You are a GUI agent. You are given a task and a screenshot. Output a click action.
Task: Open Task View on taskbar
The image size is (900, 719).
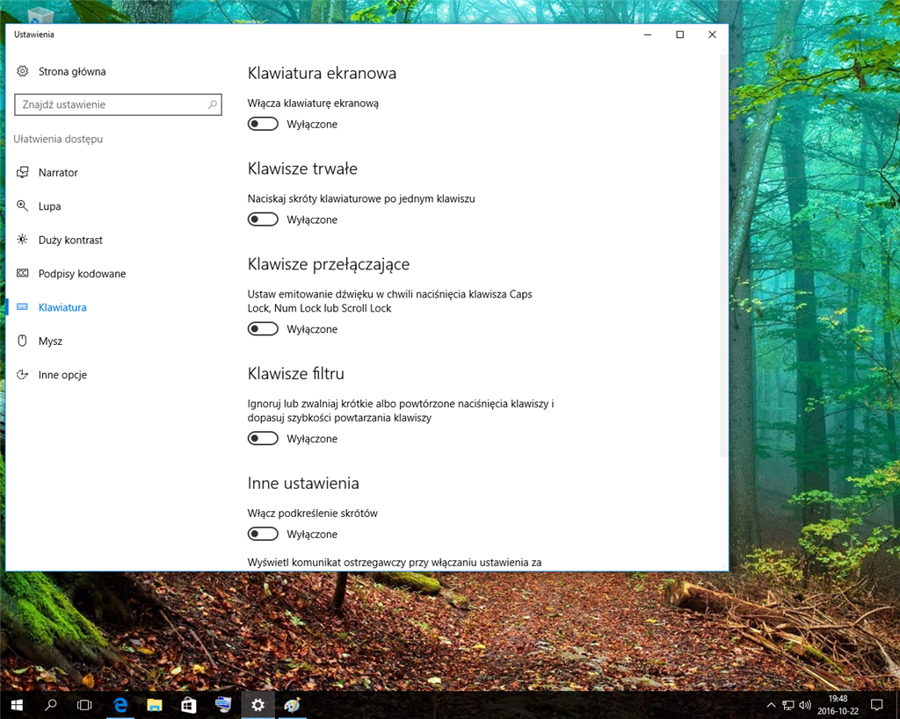point(85,705)
